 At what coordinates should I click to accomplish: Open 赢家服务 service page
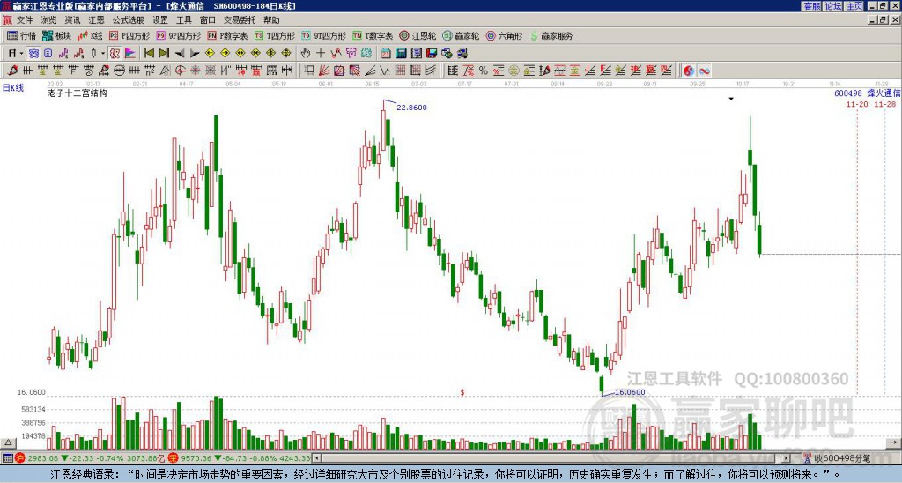pos(551,36)
